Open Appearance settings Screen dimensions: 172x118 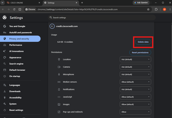[20, 58]
